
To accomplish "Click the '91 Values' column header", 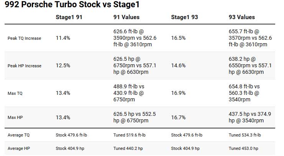I will [x=126, y=17].
